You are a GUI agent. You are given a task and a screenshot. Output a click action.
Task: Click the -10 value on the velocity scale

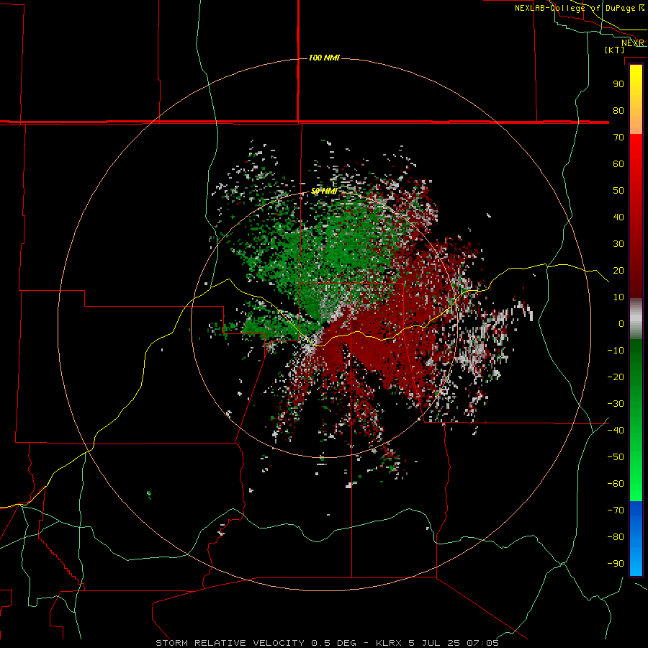(616, 351)
